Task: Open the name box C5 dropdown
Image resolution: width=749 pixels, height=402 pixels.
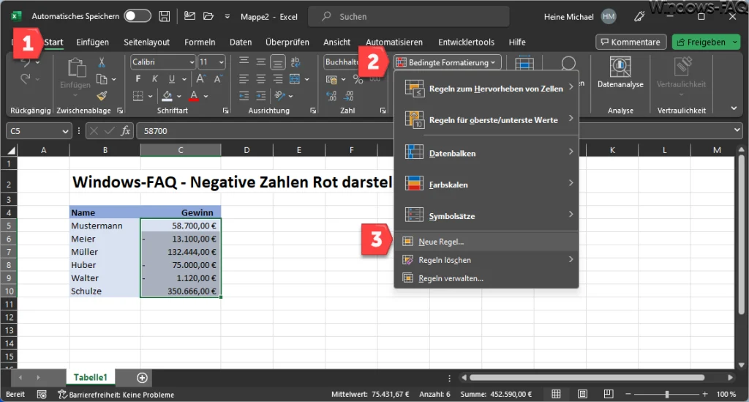Action: coord(65,132)
